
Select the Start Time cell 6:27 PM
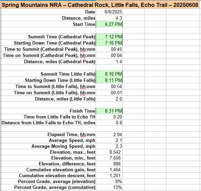tap(109, 24)
